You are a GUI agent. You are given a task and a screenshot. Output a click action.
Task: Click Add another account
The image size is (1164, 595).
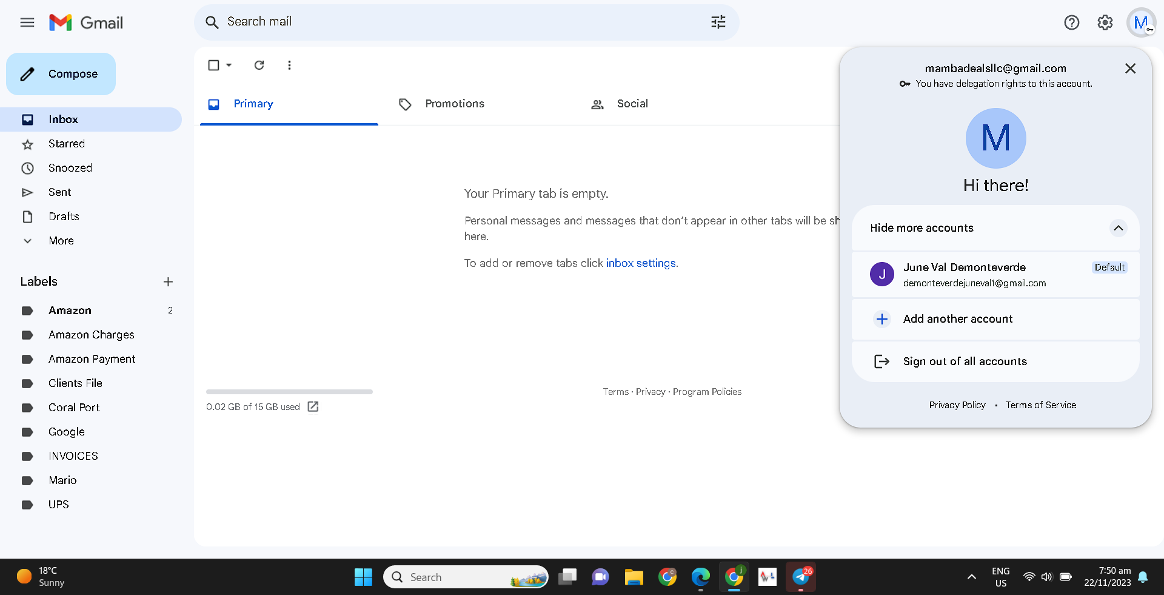[x=995, y=319]
